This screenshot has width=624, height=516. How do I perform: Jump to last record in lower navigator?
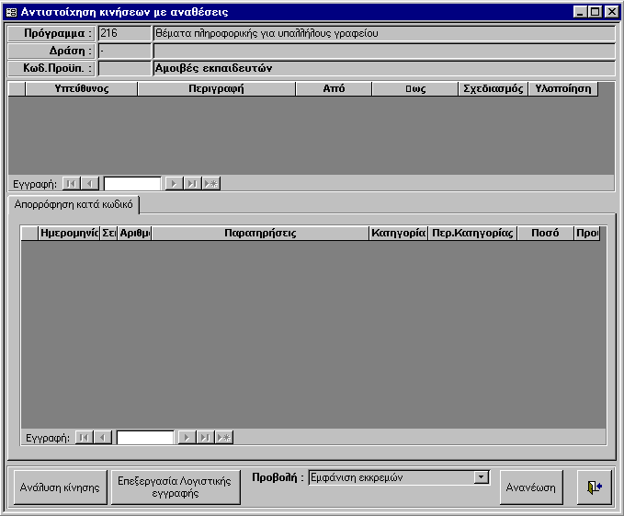[x=204, y=437]
